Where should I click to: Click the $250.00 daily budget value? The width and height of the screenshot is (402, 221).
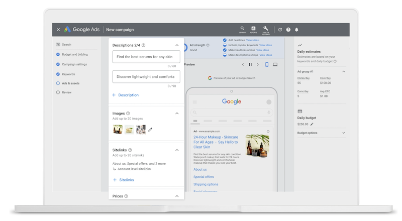(303, 124)
